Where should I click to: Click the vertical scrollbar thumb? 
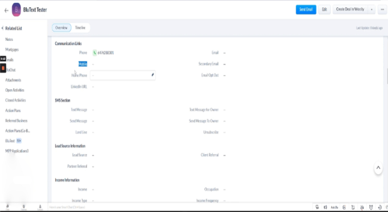coord(387,76)
